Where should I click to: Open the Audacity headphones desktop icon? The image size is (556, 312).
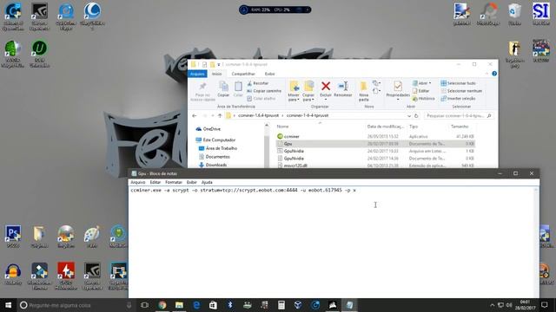click(13, 274)
